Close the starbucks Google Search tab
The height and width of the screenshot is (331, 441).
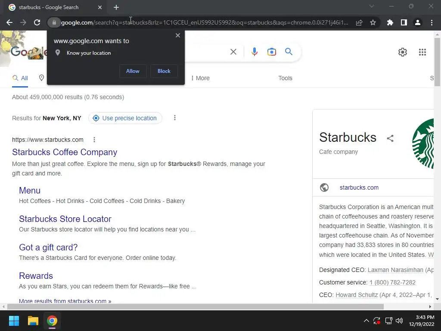(x=100, y=7)
